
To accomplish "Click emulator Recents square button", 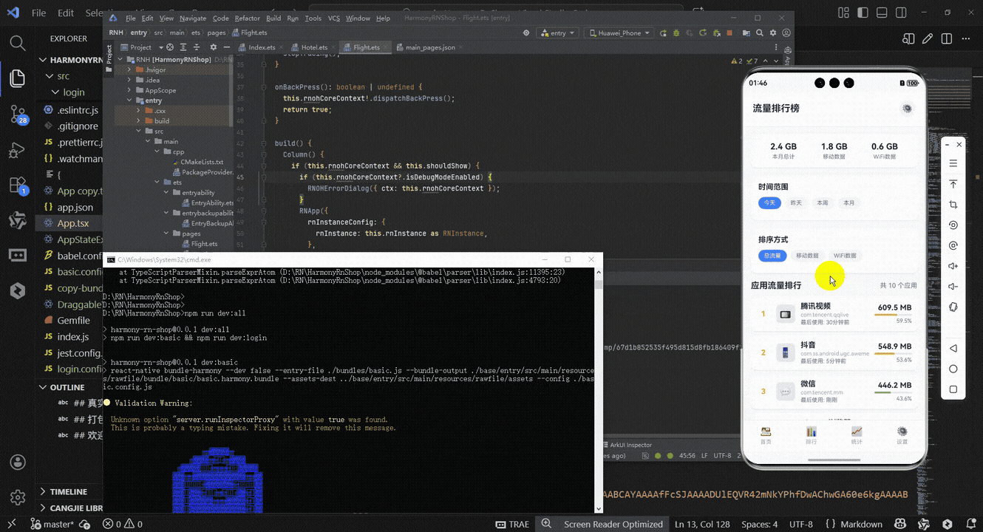I will 953,389.
